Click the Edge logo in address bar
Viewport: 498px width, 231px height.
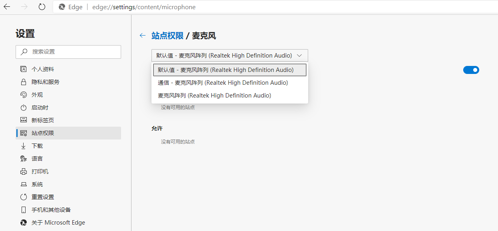pyautogui.click(x=62, y=7)
